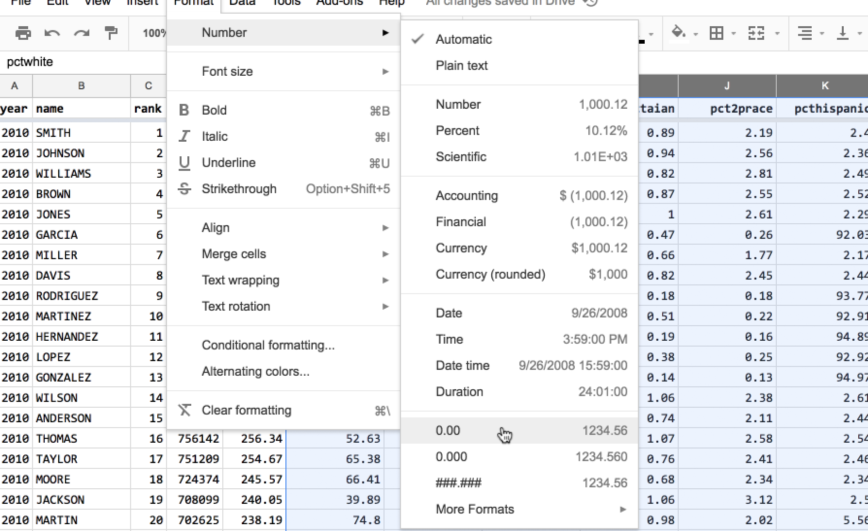The height and width of the screenshot is (531, 868).
Task: Choose Conditional formatting... menu item
Action: [284, 345]
